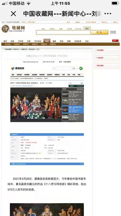Select the 拍品 search category tab
Screen dimensions: 121x216
43,29
